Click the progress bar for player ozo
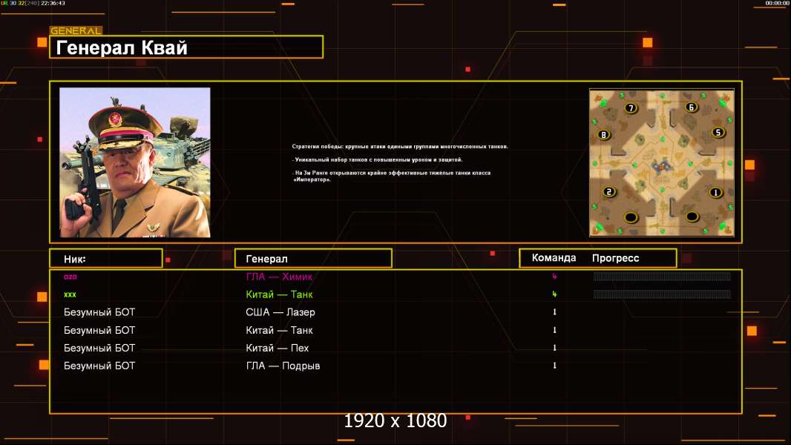The height and width of the screenshot is (445, 791). [x=662, y=276]
